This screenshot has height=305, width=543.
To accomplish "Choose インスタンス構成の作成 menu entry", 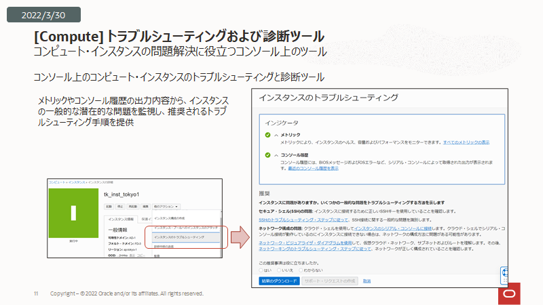I will click(169, 218).
